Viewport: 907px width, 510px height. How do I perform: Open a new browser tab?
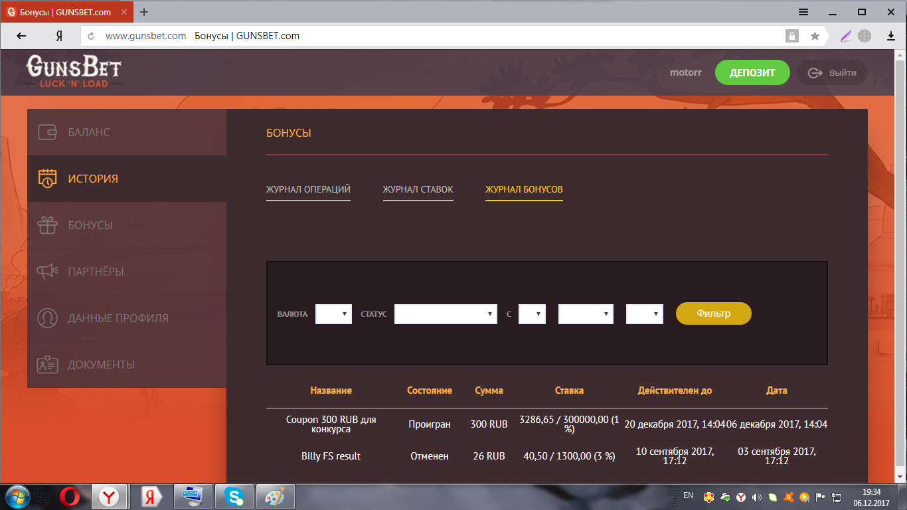click(x=144, y=12)
